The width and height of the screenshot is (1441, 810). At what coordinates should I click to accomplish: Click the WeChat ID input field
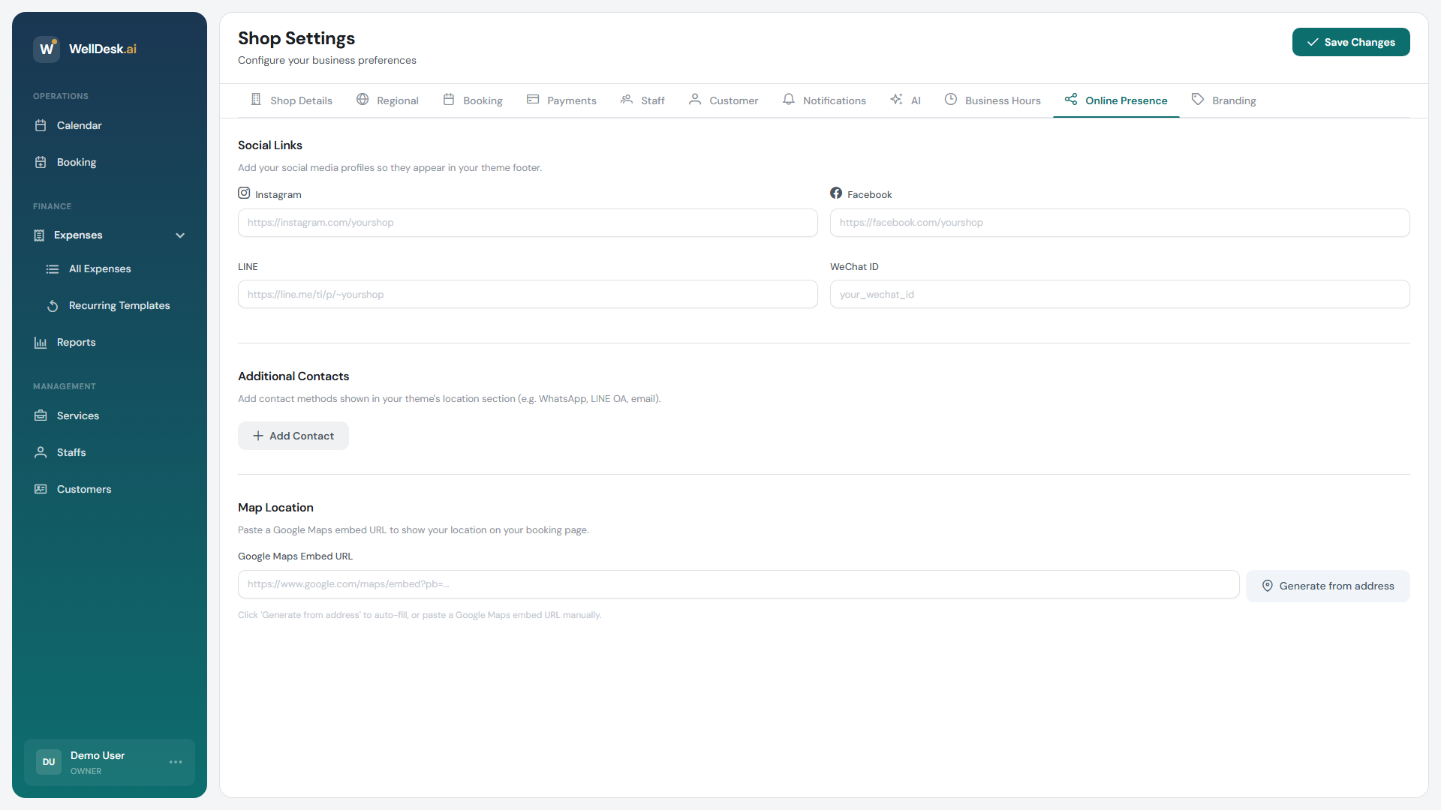coord(1120,294)
